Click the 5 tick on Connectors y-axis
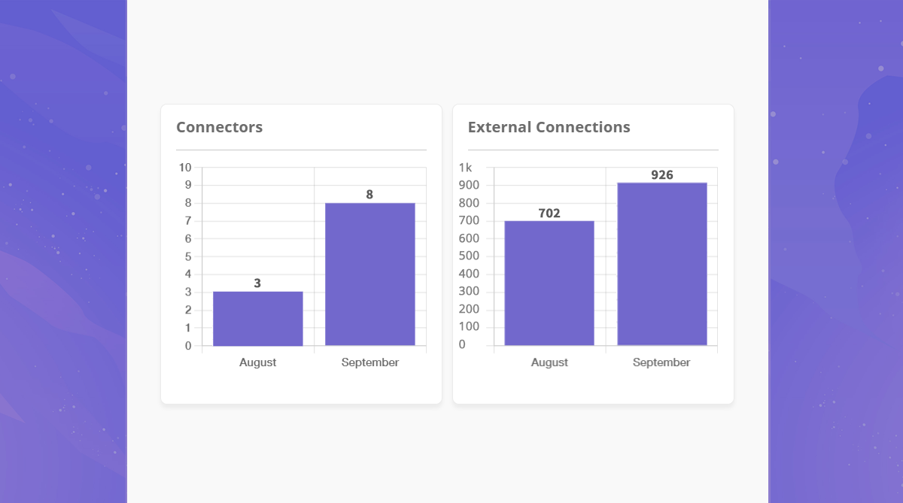 [x=188, y=256]
